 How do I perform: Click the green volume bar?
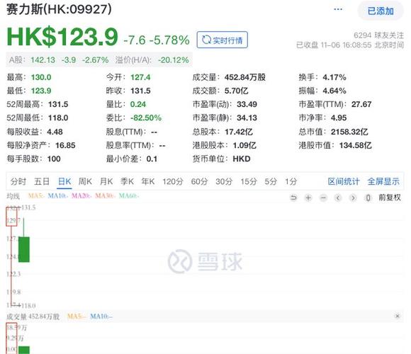[24, 350]
